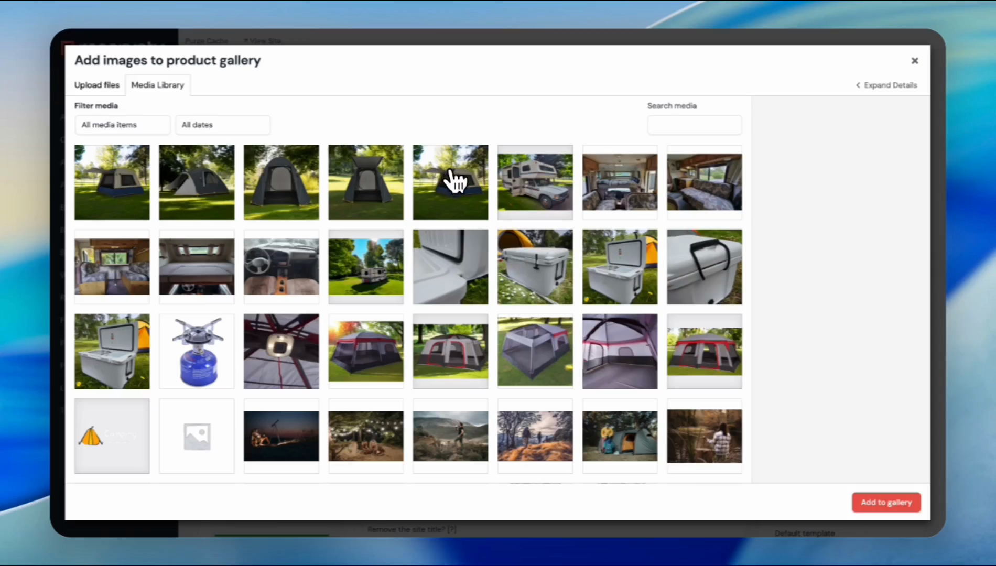996x566 pixels.
Task: Choose the campfire at night photo
Action: [281, 436]
